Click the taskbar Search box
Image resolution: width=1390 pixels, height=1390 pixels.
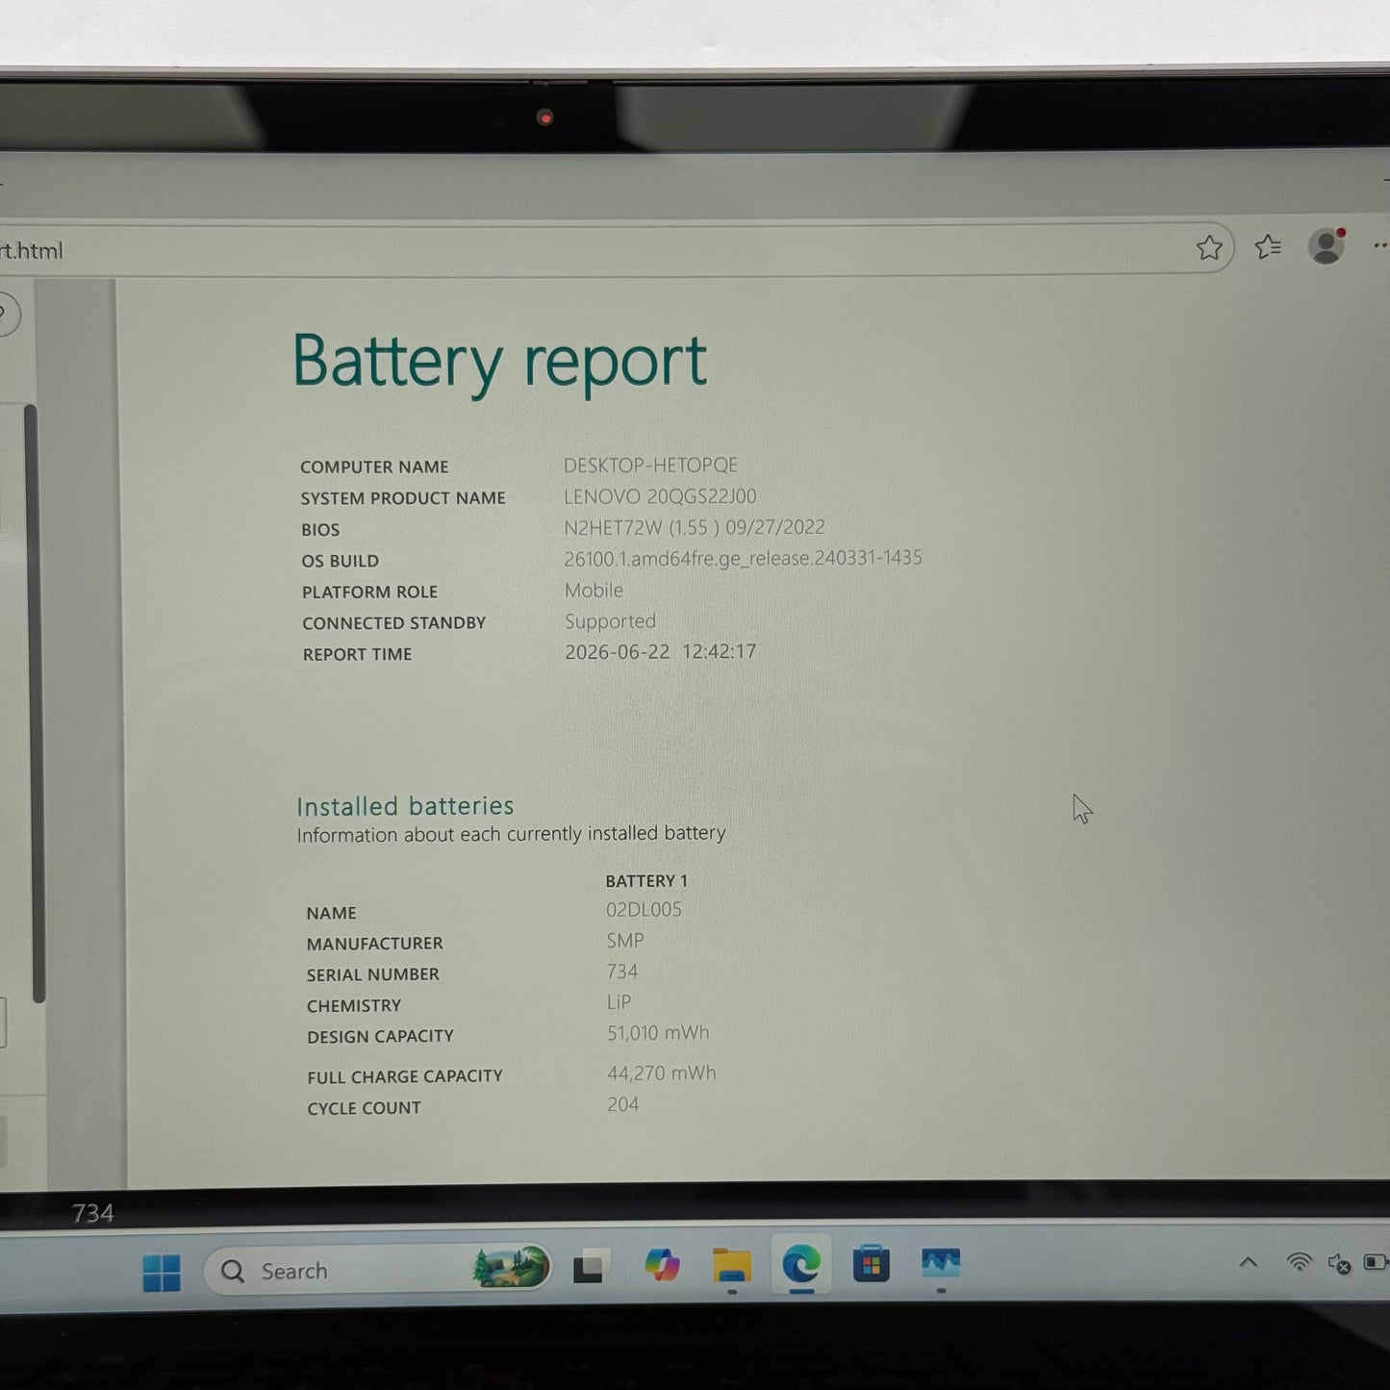[x=377, y=1271]
